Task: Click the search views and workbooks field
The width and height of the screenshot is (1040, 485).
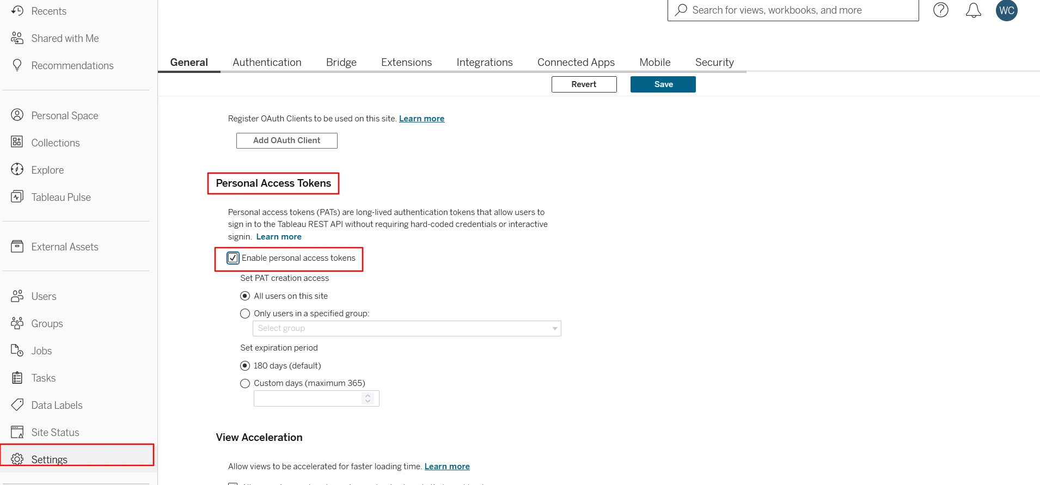Action: (793, 10)
